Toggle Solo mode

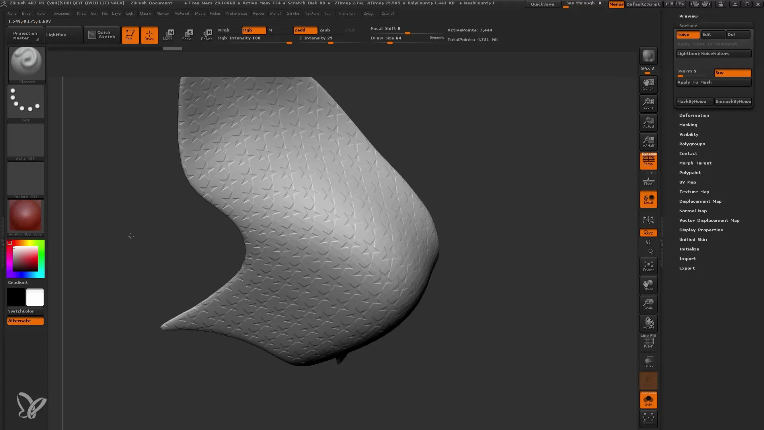[648, 400]
